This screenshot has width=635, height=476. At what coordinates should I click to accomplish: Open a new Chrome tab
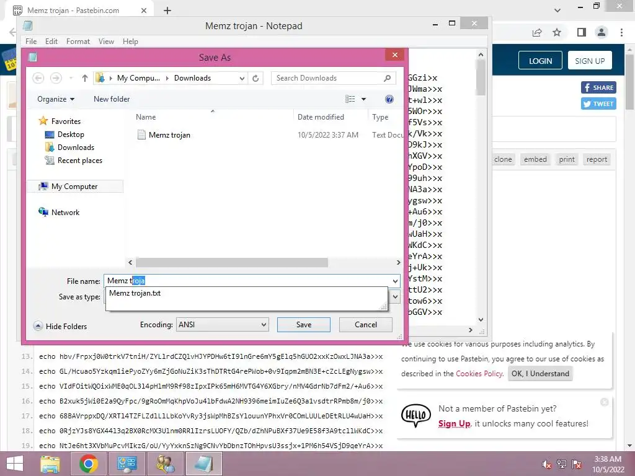click(167, 11)
